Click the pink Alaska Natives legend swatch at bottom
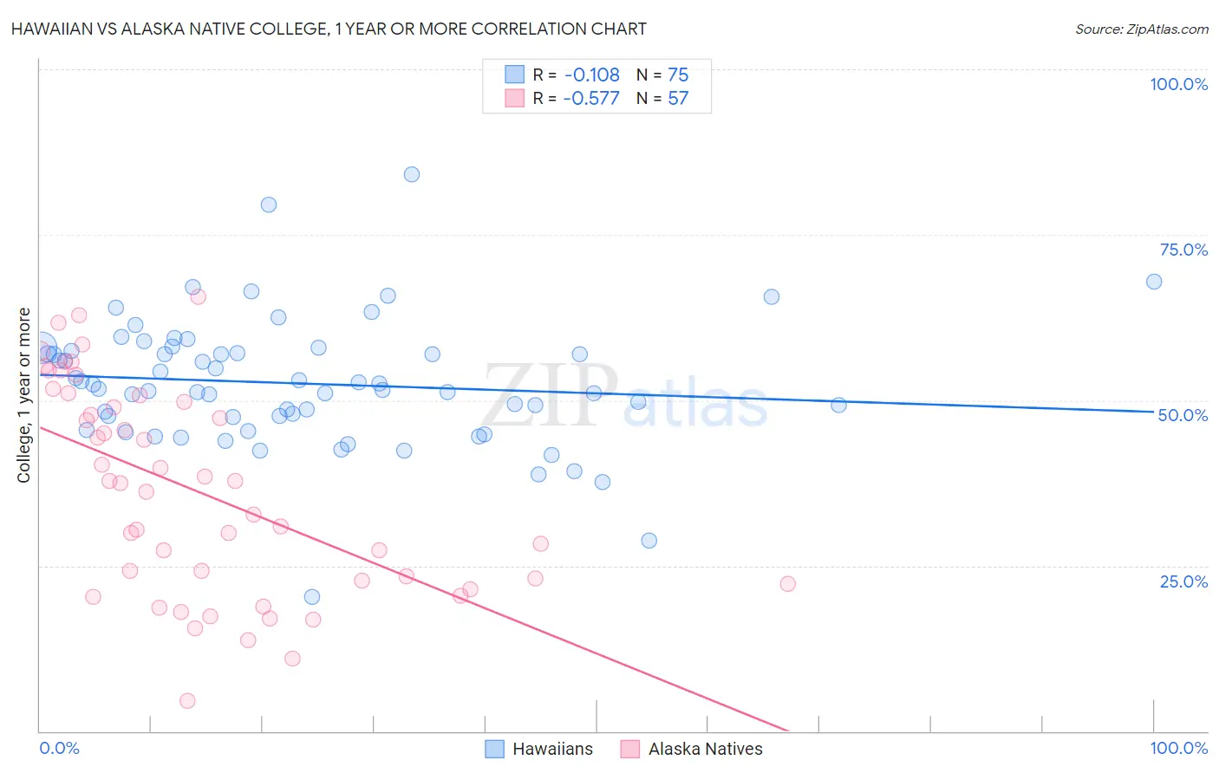Screen dimensions: 1219x773 (630, 749)
